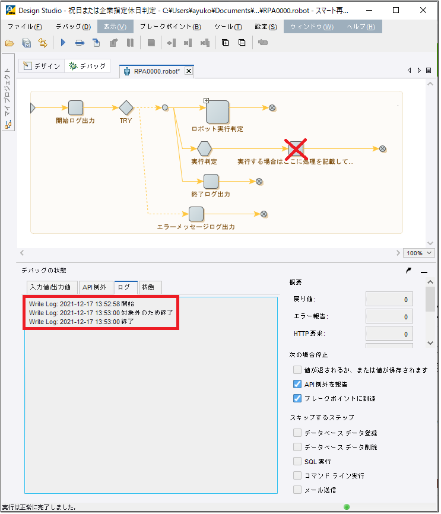Open the ヘルプ menu
The width and height of the screenshot is (441, 514).
(361, 27)
